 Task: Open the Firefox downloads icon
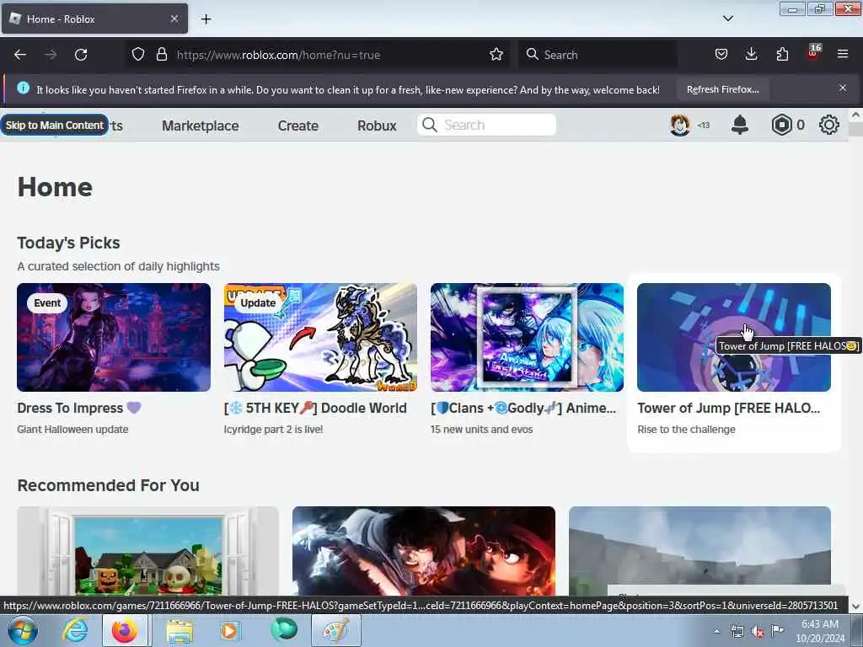click(x=751, y=55)
